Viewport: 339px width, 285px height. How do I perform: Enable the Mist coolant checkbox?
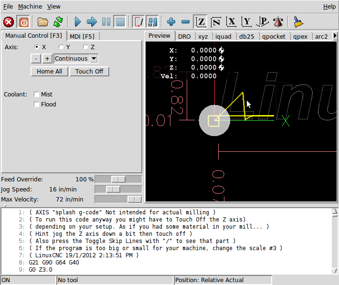(x=37, y=95)
